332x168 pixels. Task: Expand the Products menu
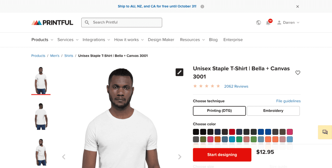tap(42, 40)
